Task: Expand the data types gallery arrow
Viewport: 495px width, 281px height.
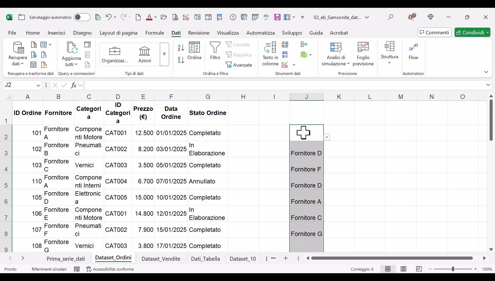Action: point(164,54)
